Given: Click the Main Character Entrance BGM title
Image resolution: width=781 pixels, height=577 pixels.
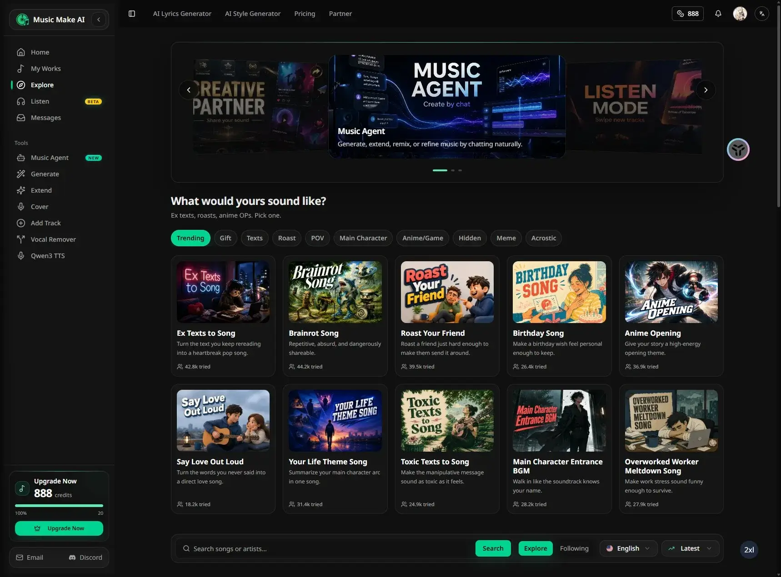Looking at the screenshot, I should click(x=558, y=466).
